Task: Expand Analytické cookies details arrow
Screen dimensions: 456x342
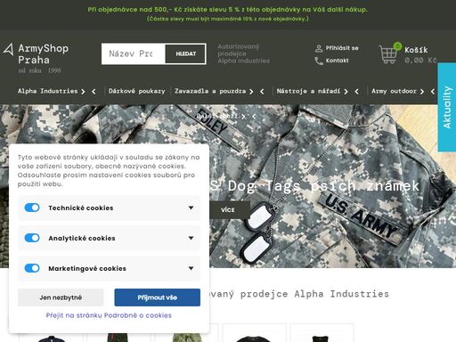Action: [x=191, y=238]
